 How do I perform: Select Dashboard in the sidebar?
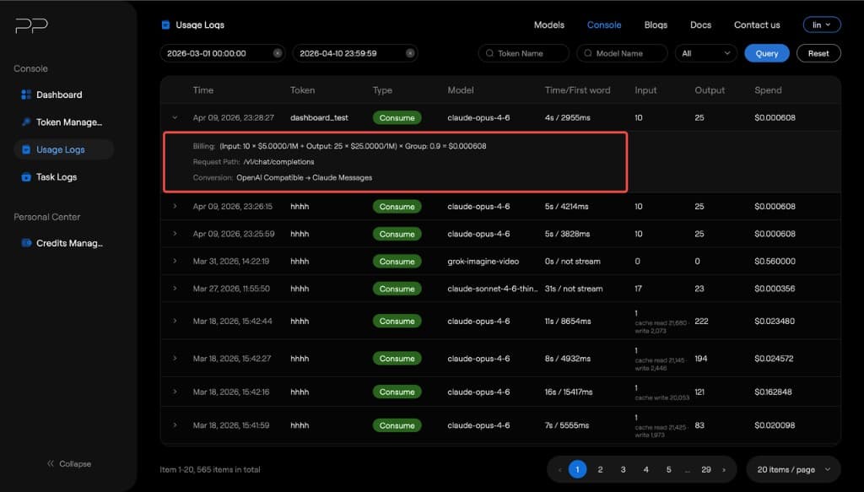point(64,95)
